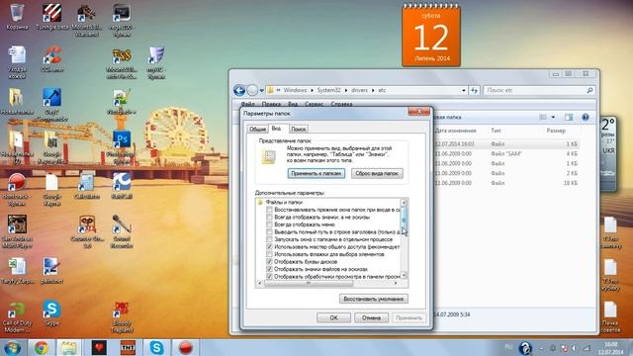
Task: Click the volume speaker icon in system tray
Action: point(575,348)
